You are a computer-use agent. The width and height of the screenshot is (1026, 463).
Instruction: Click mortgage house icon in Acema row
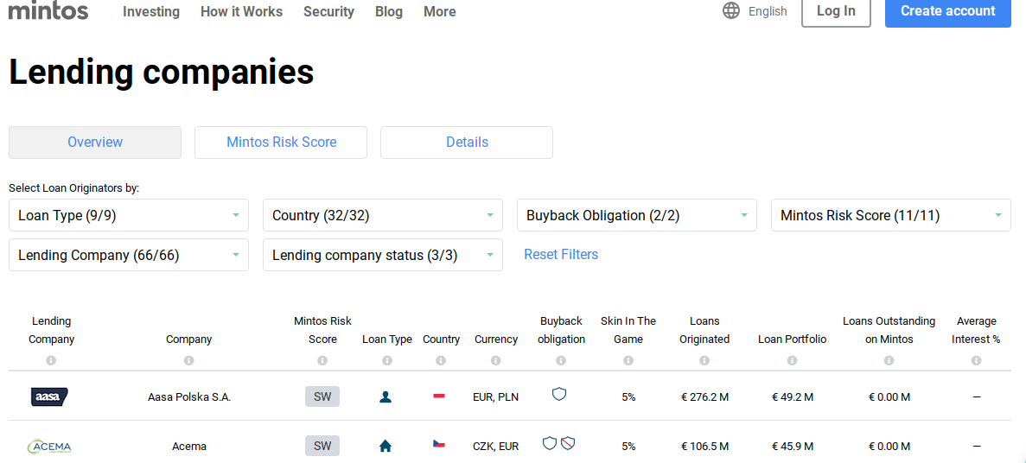[x=386, y=447]
